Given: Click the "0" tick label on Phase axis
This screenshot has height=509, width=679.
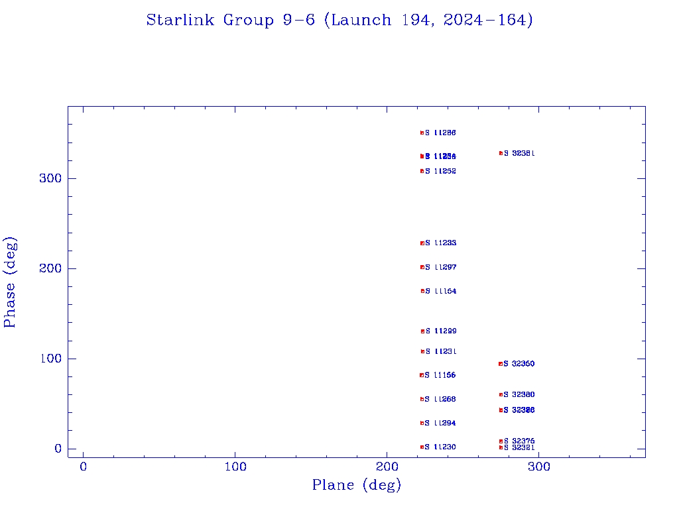Looking at the screenshot, I should coord(58,449).
